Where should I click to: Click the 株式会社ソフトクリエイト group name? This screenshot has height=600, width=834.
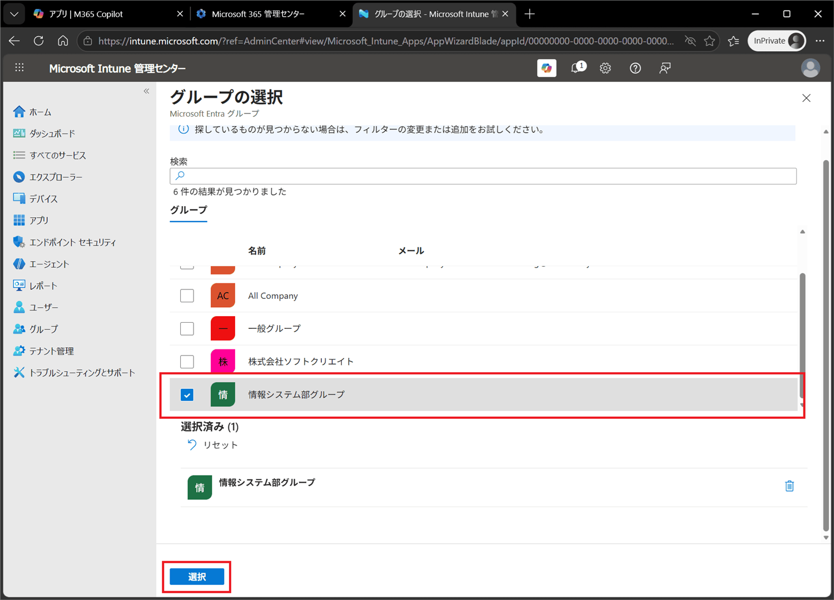click(301, 362)
